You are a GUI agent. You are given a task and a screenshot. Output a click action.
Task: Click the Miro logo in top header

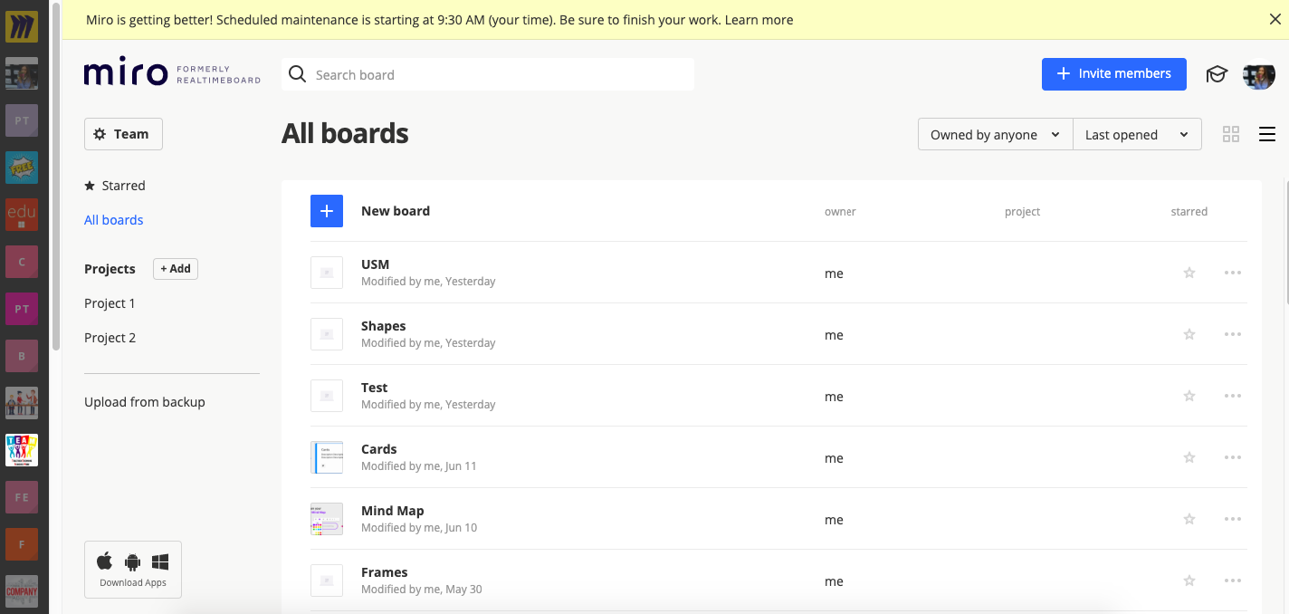pos(126,73)
